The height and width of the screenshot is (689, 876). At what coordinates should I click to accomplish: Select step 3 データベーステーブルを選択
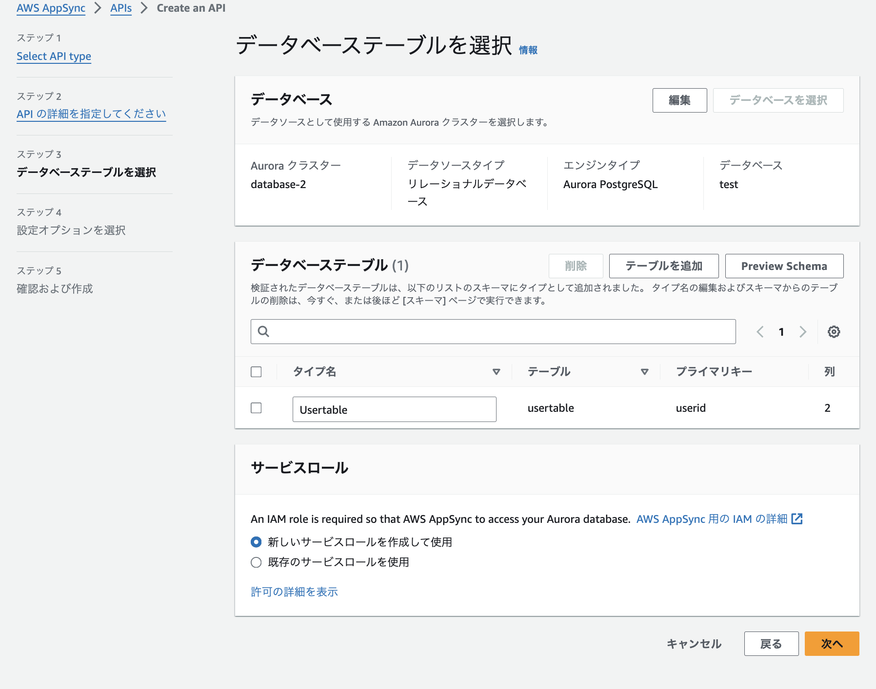86,172
